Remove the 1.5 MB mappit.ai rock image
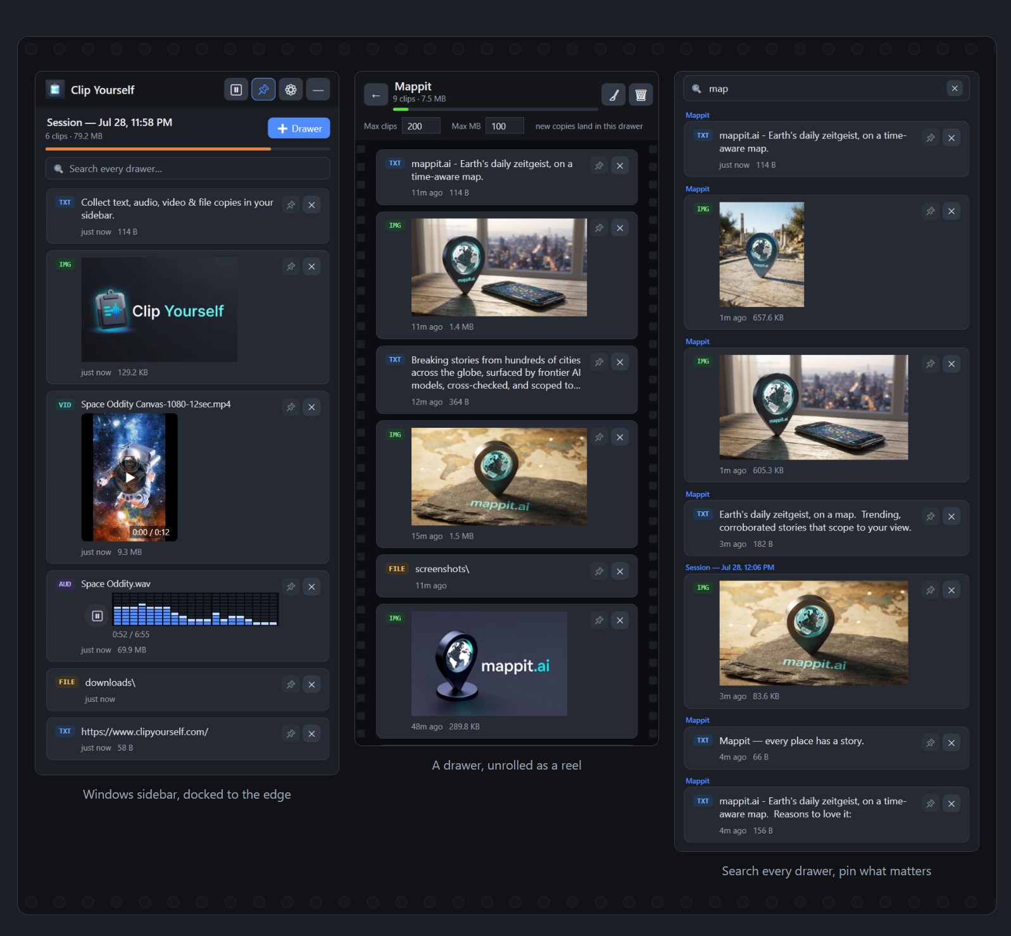This screenshot has height=936, width=1011. tap(620, 437)
